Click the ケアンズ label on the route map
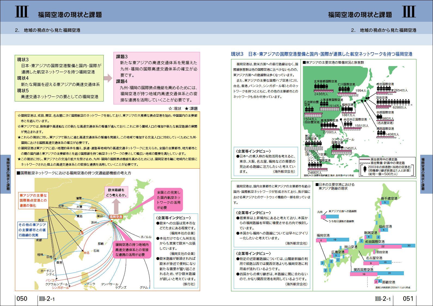433x306 pixels. (121, 287)
